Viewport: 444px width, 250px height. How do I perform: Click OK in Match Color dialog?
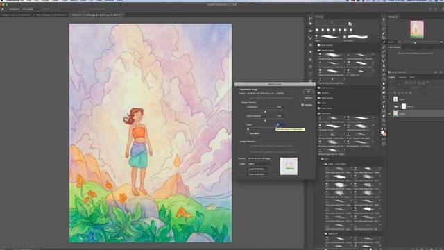[x=308, y=92]
